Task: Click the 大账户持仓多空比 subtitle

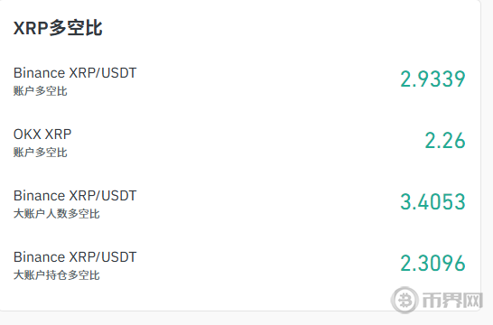Action: tap(57, 275)
